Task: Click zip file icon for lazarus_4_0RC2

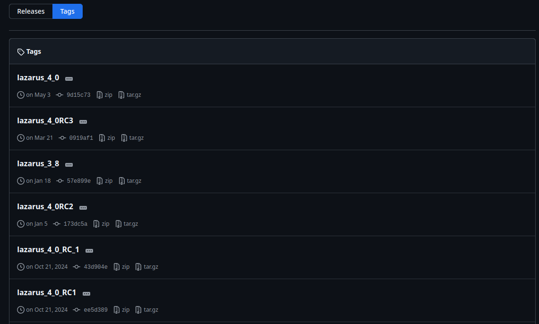Action: coord(96,224)
